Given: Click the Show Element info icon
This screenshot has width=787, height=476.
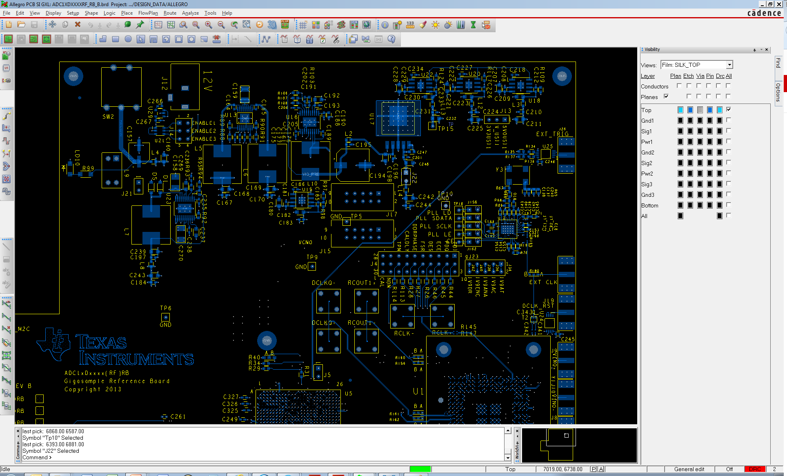Looking at the screenshot, I should pyautogui.click(x=385, y=25).
